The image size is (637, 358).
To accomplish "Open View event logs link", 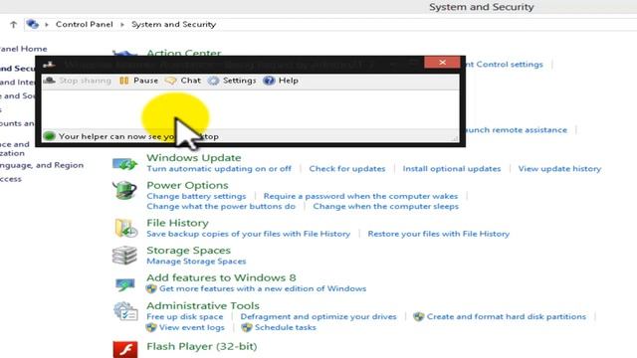I will [192, 327].
